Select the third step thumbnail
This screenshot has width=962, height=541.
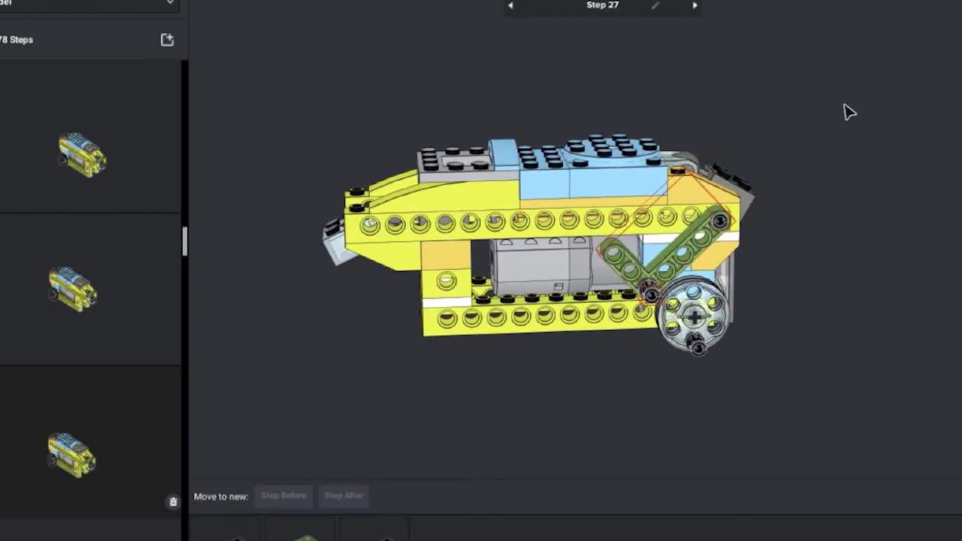point(72,455)
